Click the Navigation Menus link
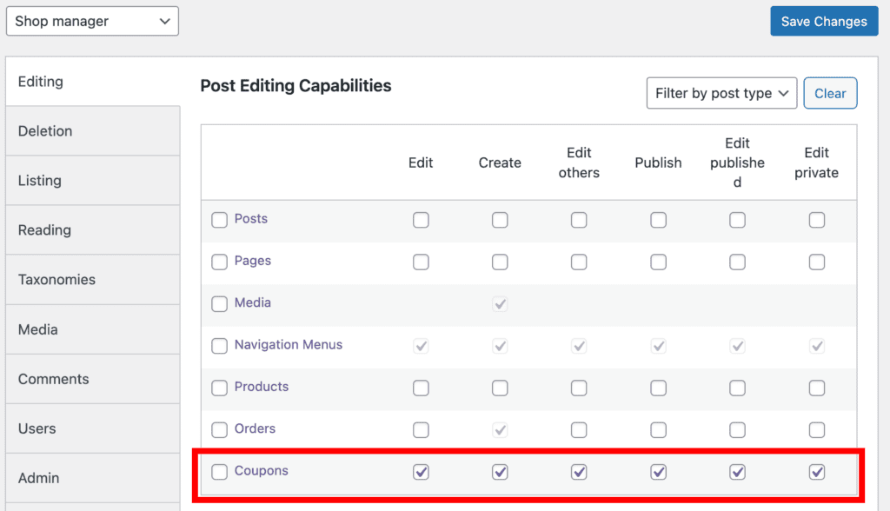The height and width of the screenshot is (511, 890). (288, 345)
